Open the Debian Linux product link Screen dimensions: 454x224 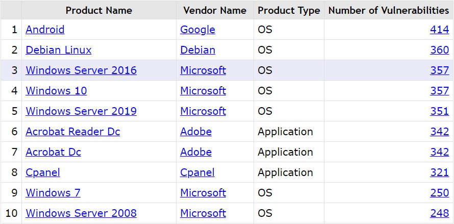(x=59, y=50)
